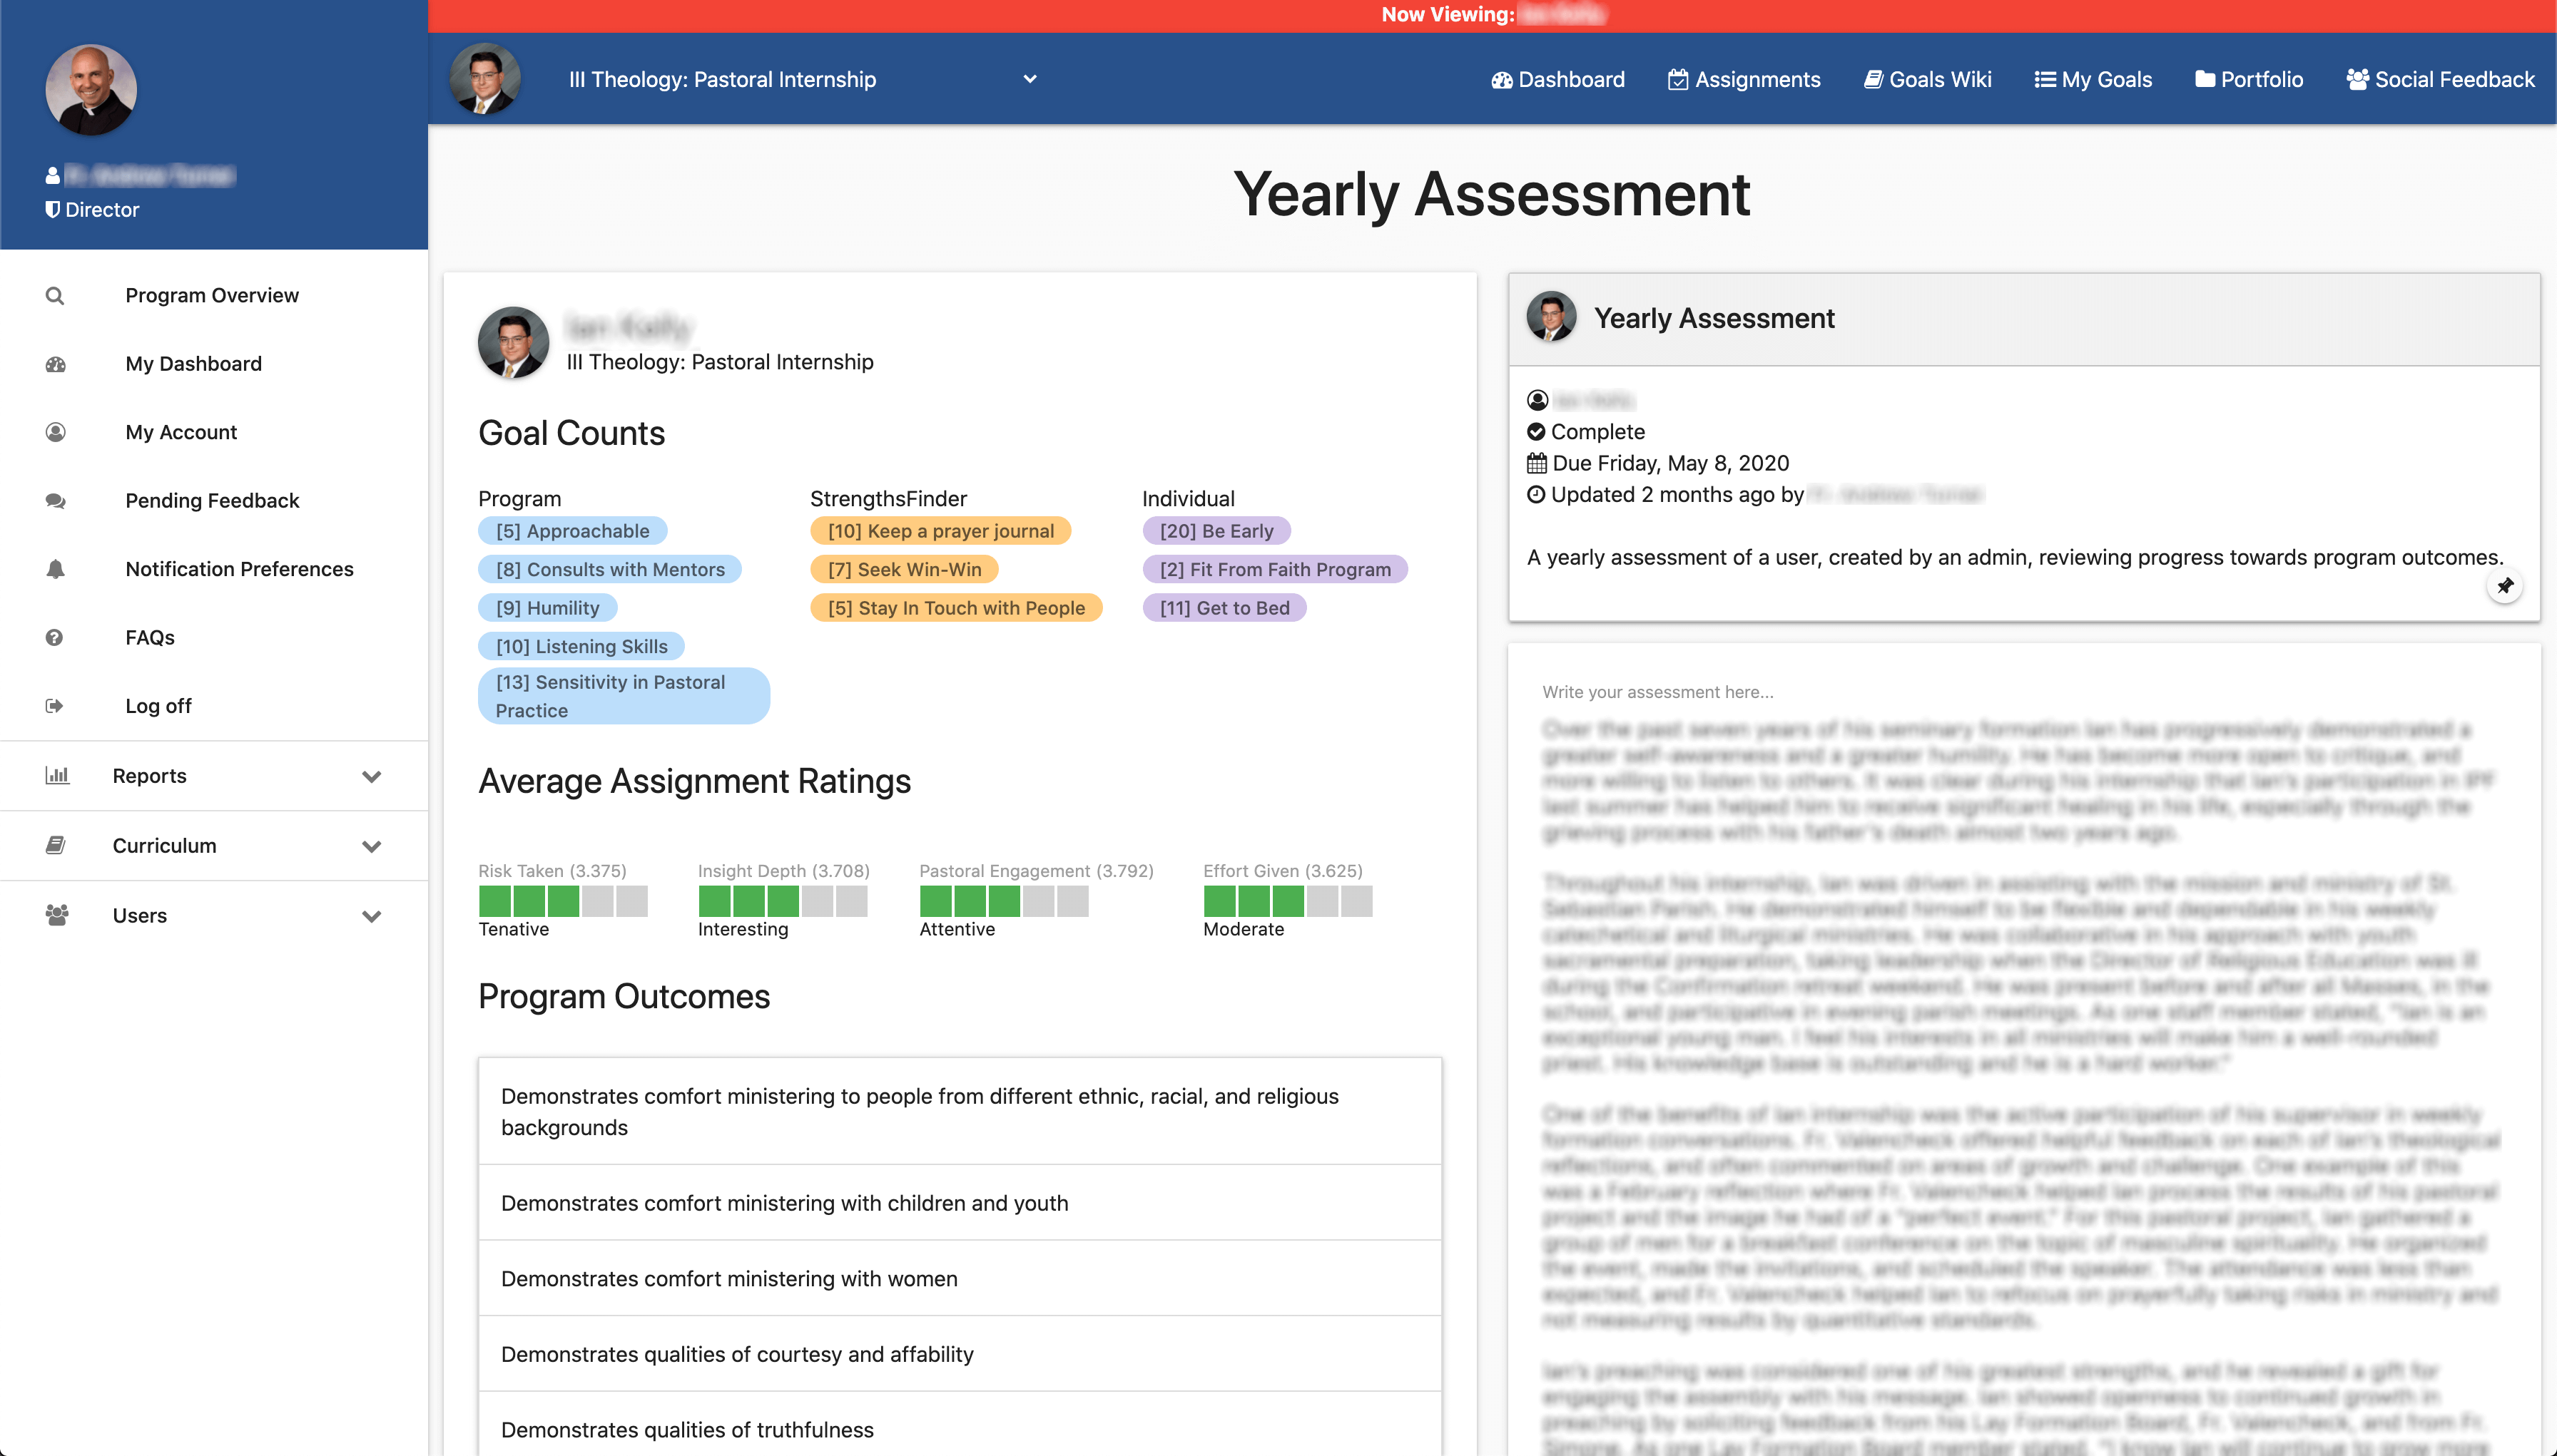Open My Goals page
This screenshot has height=1456, width=2557.
click(2093, 80)
